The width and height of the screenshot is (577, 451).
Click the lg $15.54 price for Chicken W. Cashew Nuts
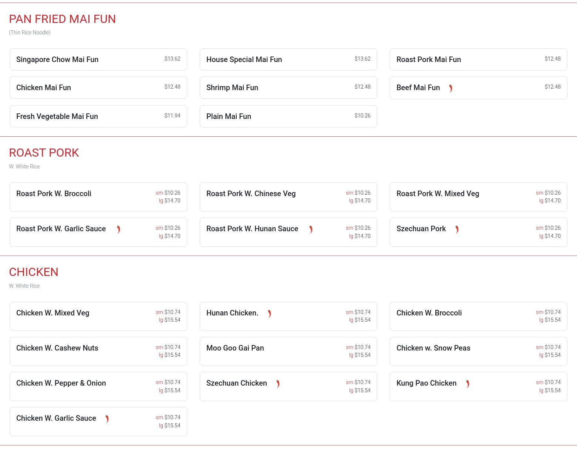[x=170, y=355]
